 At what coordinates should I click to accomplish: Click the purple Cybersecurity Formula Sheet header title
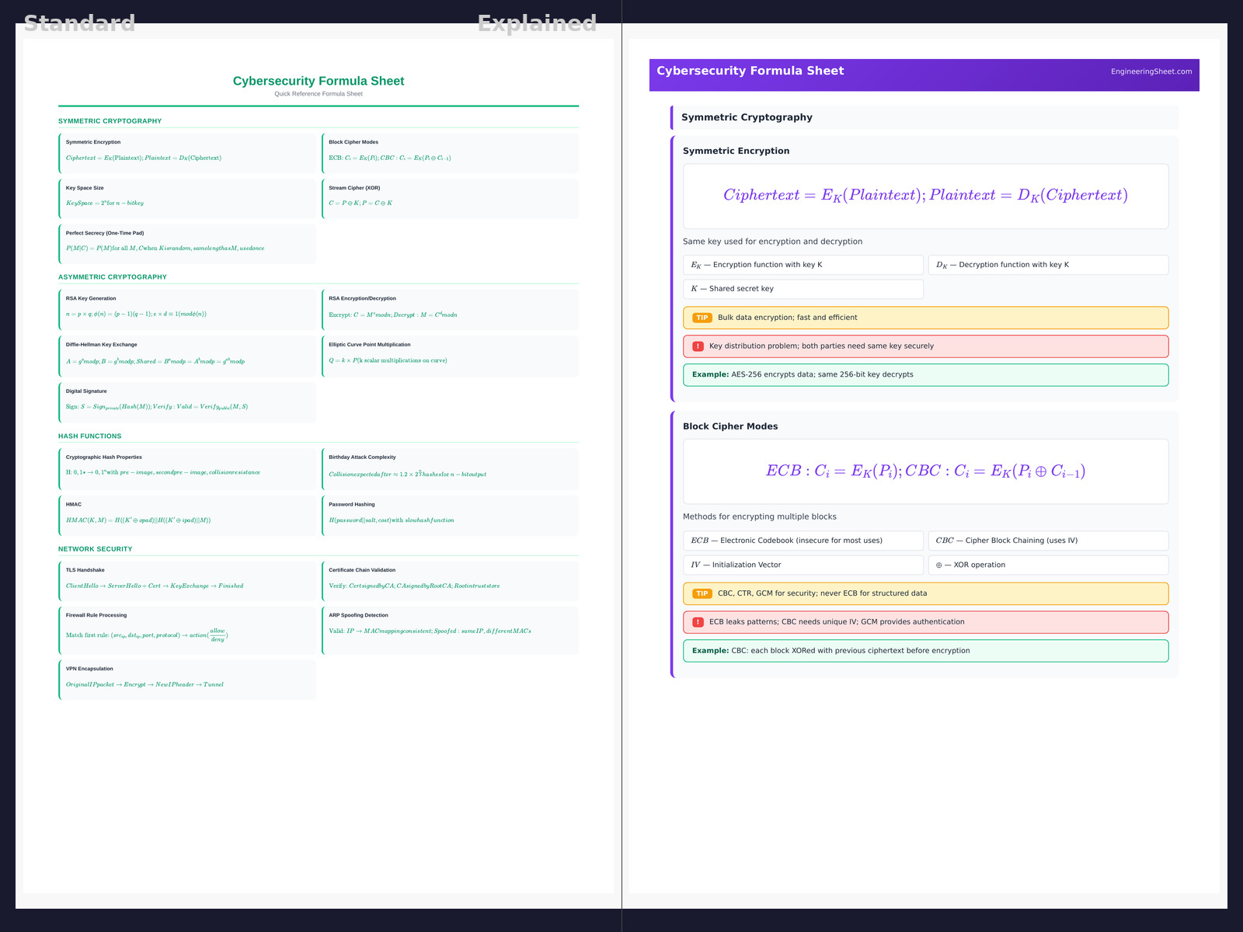(x=750, y=71)
